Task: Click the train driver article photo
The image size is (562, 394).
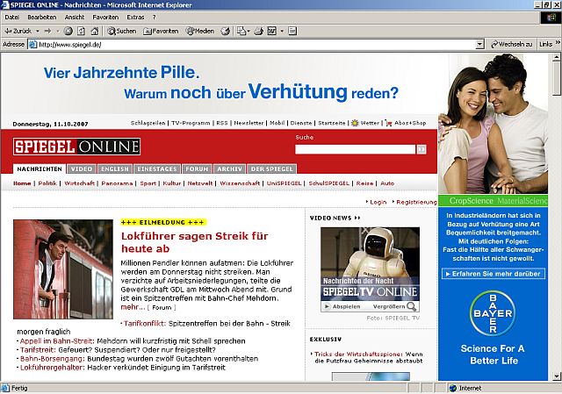Action: pos(63,269)
